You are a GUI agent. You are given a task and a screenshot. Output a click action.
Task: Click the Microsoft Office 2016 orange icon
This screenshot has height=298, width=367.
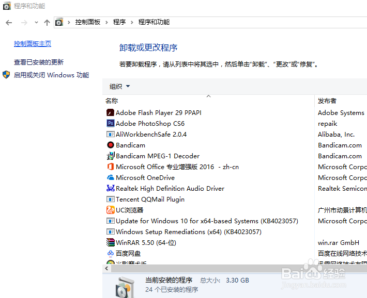(110, 167)
